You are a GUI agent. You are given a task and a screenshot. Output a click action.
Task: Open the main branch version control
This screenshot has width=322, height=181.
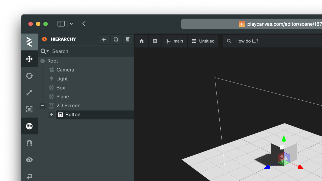click(x=175, y=41)
